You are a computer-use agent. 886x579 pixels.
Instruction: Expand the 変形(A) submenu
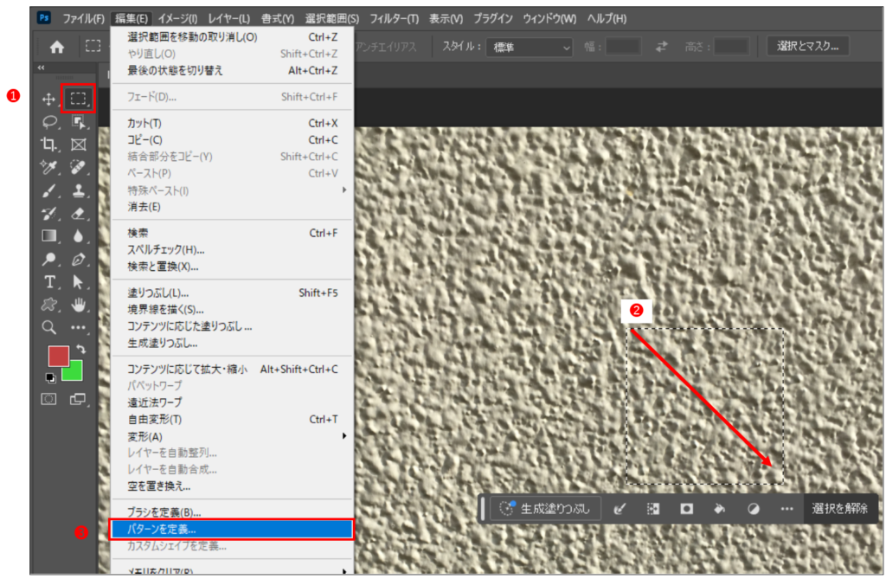pyautogui.click(x=232, y=436)
